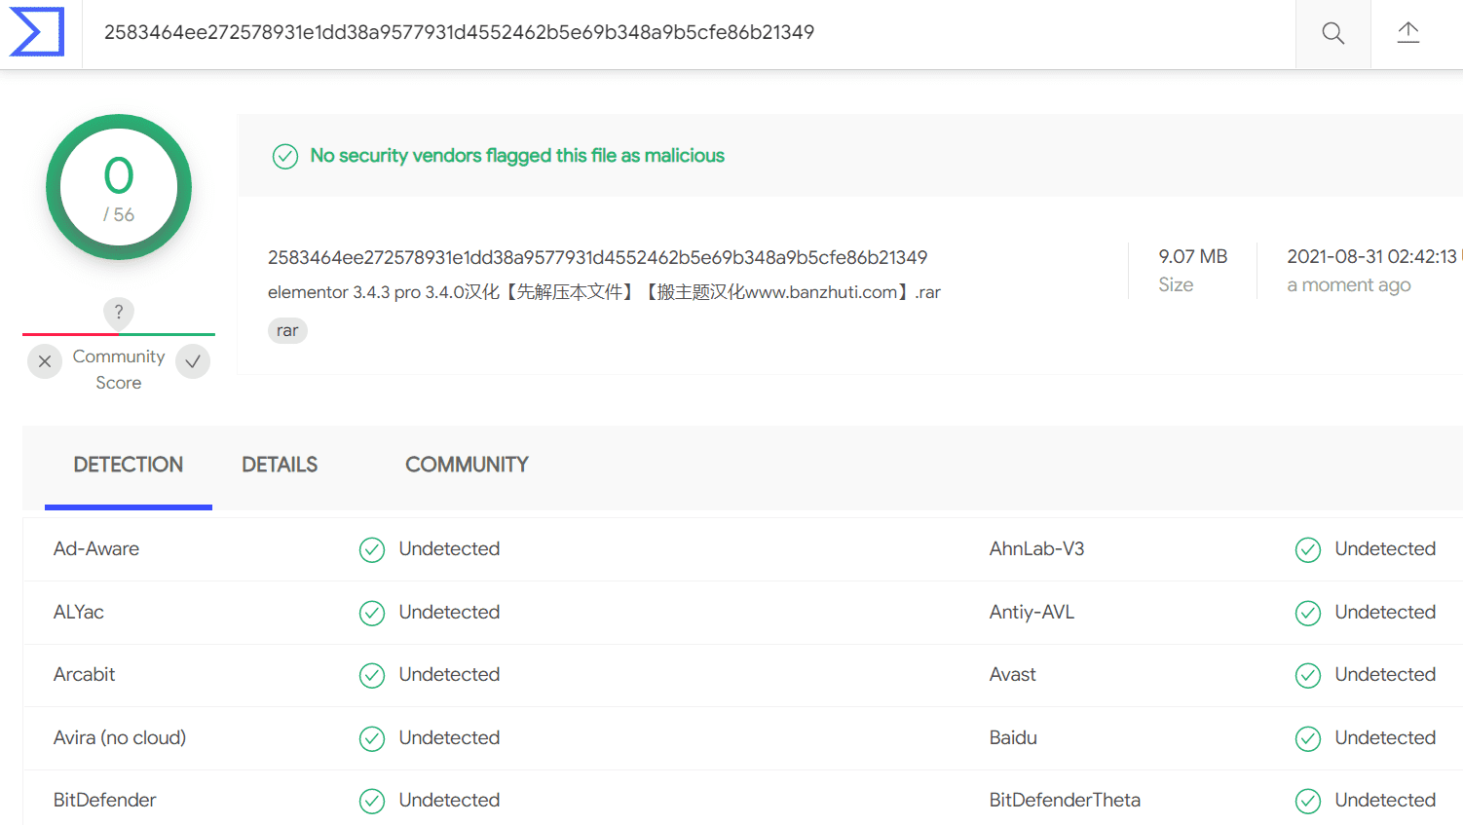Vote harmless with the checkmark icon
This screenshot has width=1463, height=825.
pos(193,361)
